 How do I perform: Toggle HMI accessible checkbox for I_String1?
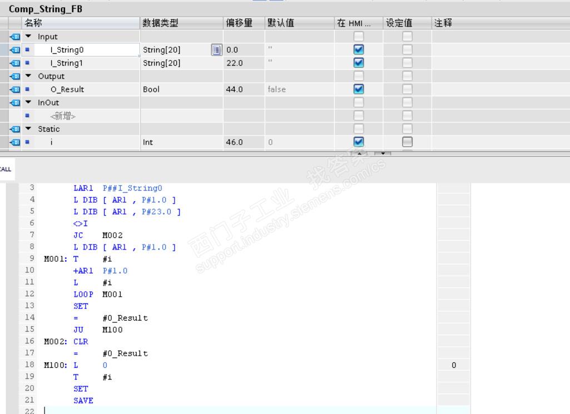pyautogui.click(x=359, y=63)
